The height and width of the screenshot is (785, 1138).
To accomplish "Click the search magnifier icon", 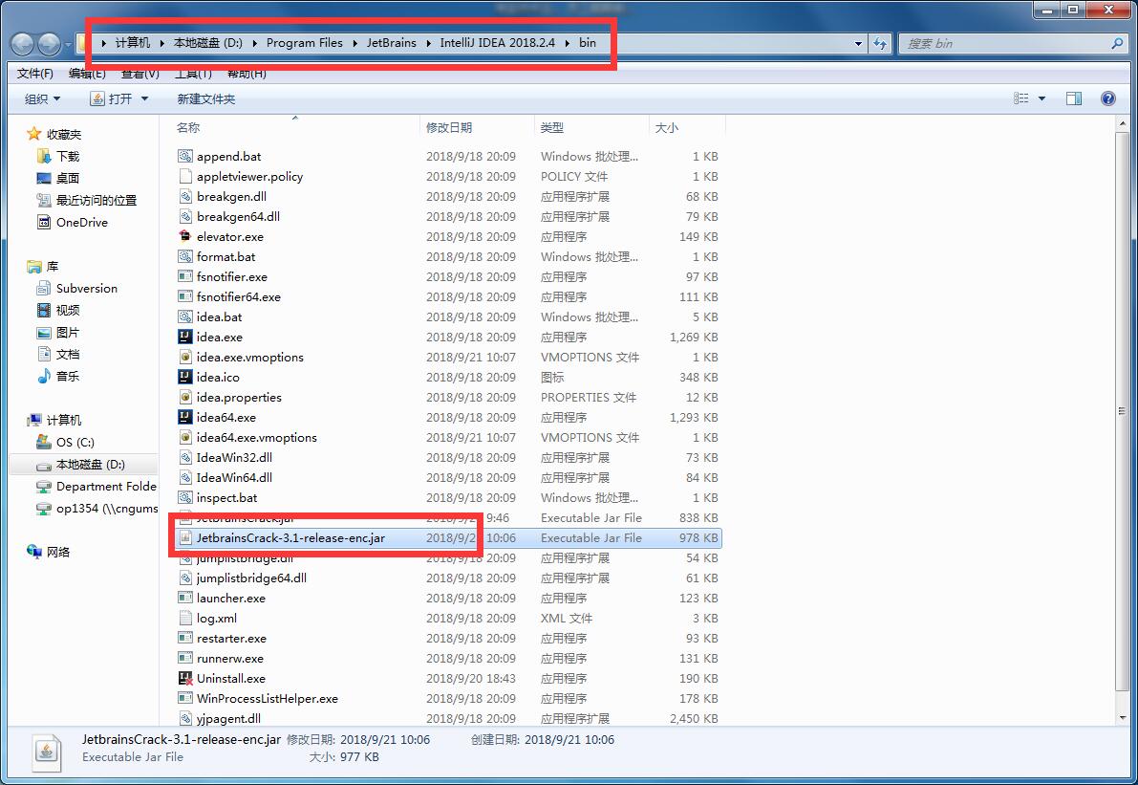I will coord(1117,44).
